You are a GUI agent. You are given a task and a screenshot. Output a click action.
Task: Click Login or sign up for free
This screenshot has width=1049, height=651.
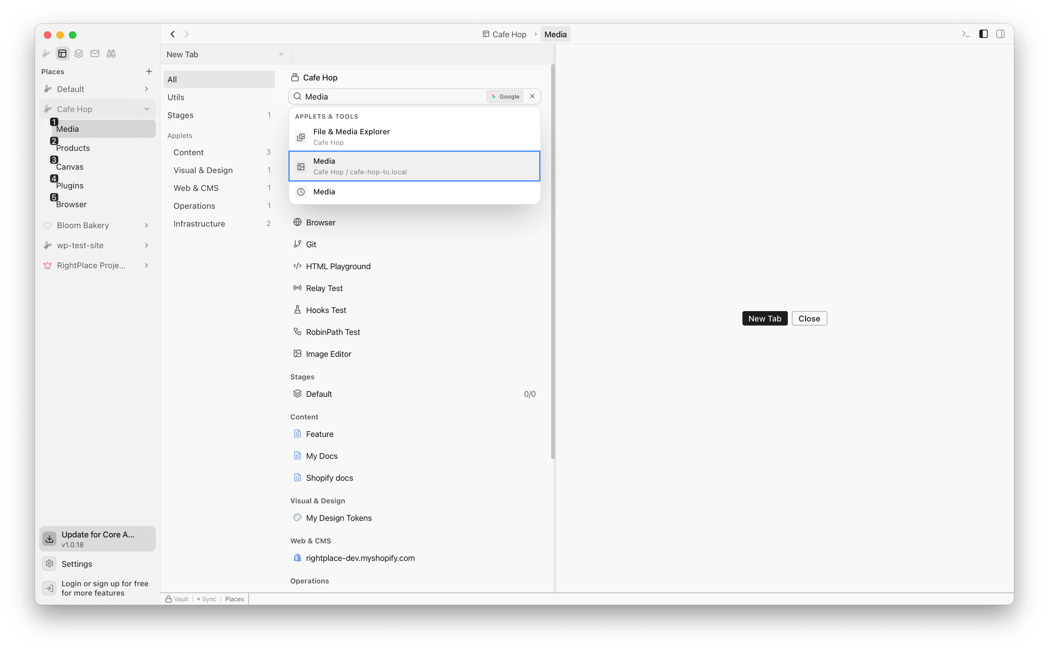[x=97, y=588]
